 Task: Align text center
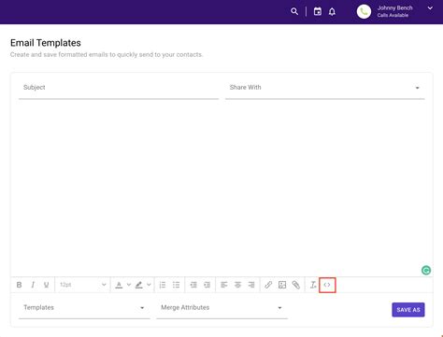tap(237, 285)
